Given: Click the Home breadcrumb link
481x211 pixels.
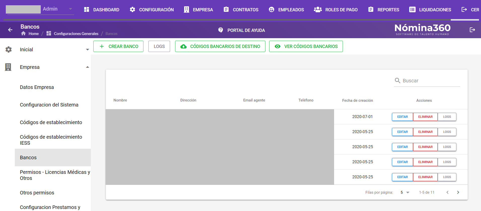Looking at the screenshot, I should [x=33, y=34].
